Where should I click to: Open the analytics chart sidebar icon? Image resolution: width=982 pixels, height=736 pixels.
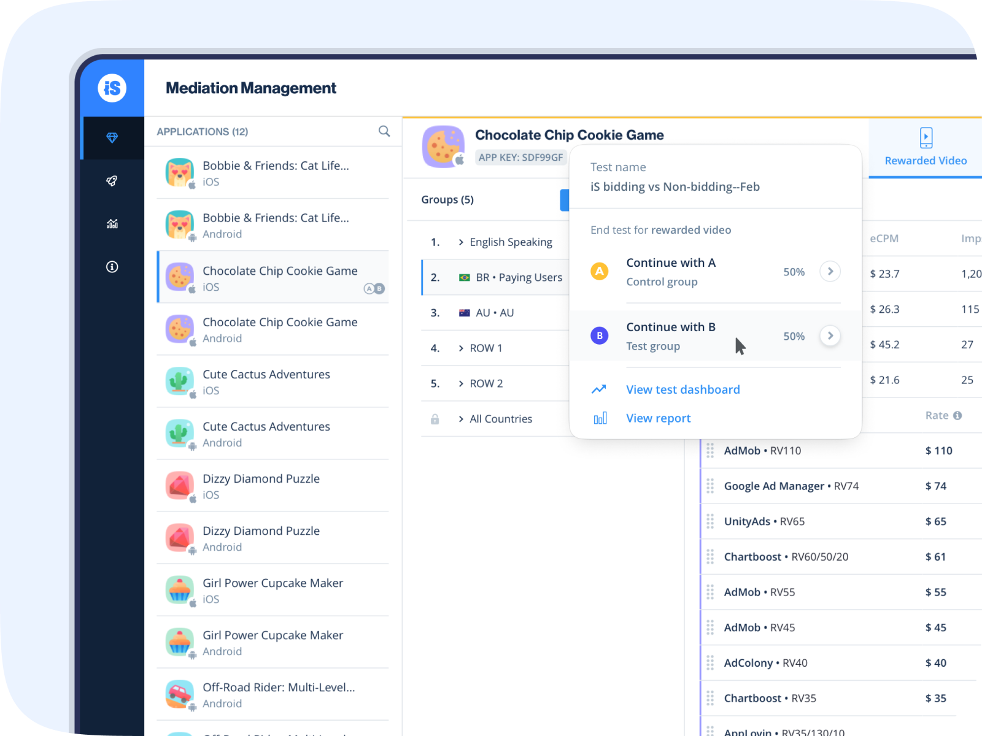click(x=112, y=224)
